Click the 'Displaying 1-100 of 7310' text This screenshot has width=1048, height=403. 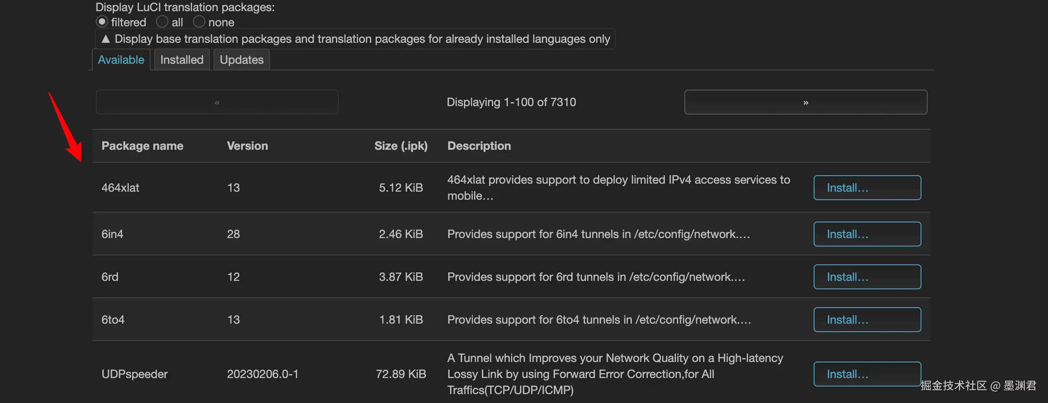pos(511,102)
